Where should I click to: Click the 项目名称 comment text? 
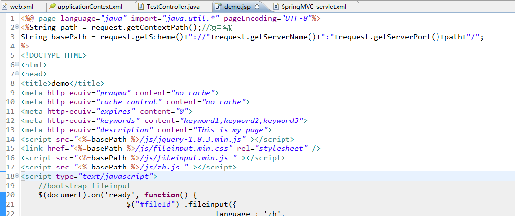pos(222,28)
